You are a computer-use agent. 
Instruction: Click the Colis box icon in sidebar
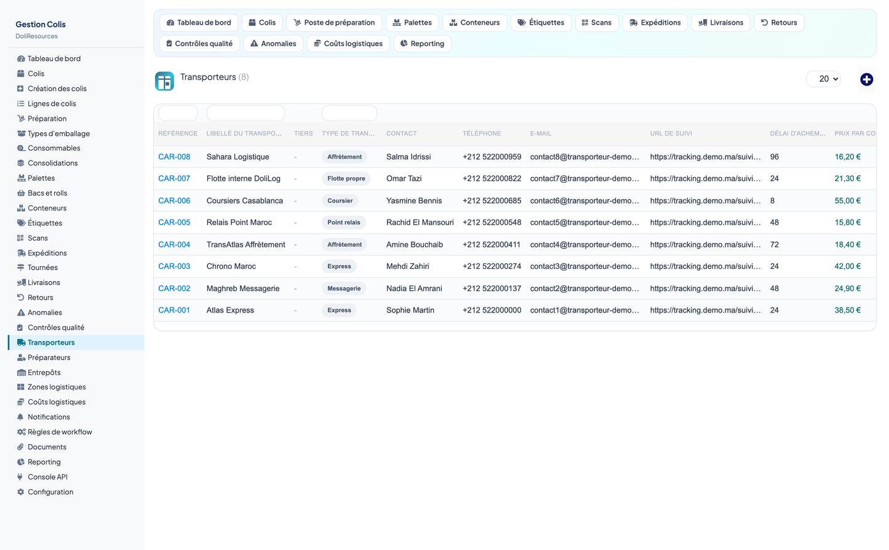point(21,73)
